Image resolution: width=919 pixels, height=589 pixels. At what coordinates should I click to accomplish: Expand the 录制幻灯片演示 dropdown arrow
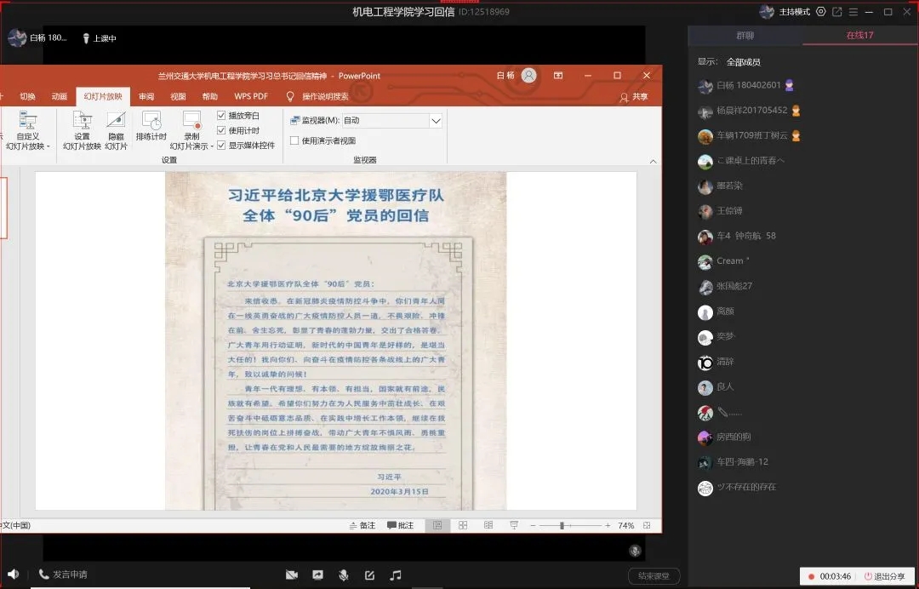212,146
